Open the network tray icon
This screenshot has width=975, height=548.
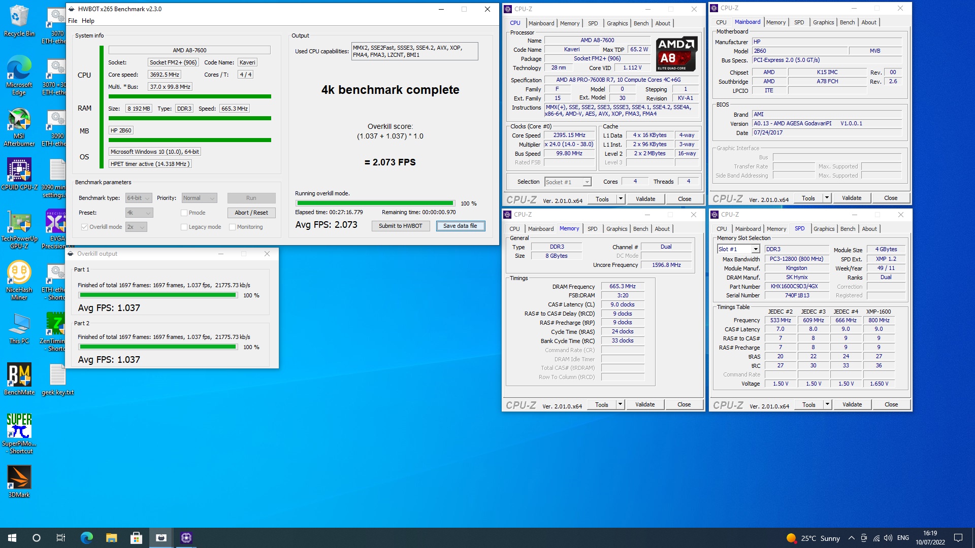tap(876, 538)
